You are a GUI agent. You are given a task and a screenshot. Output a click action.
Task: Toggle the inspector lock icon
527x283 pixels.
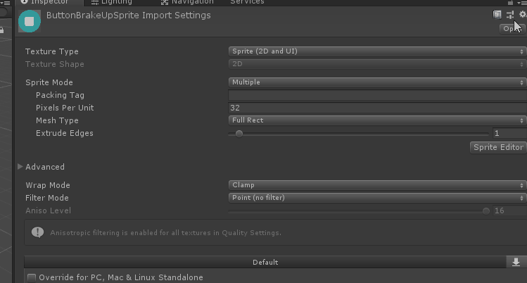coord(510,2)
